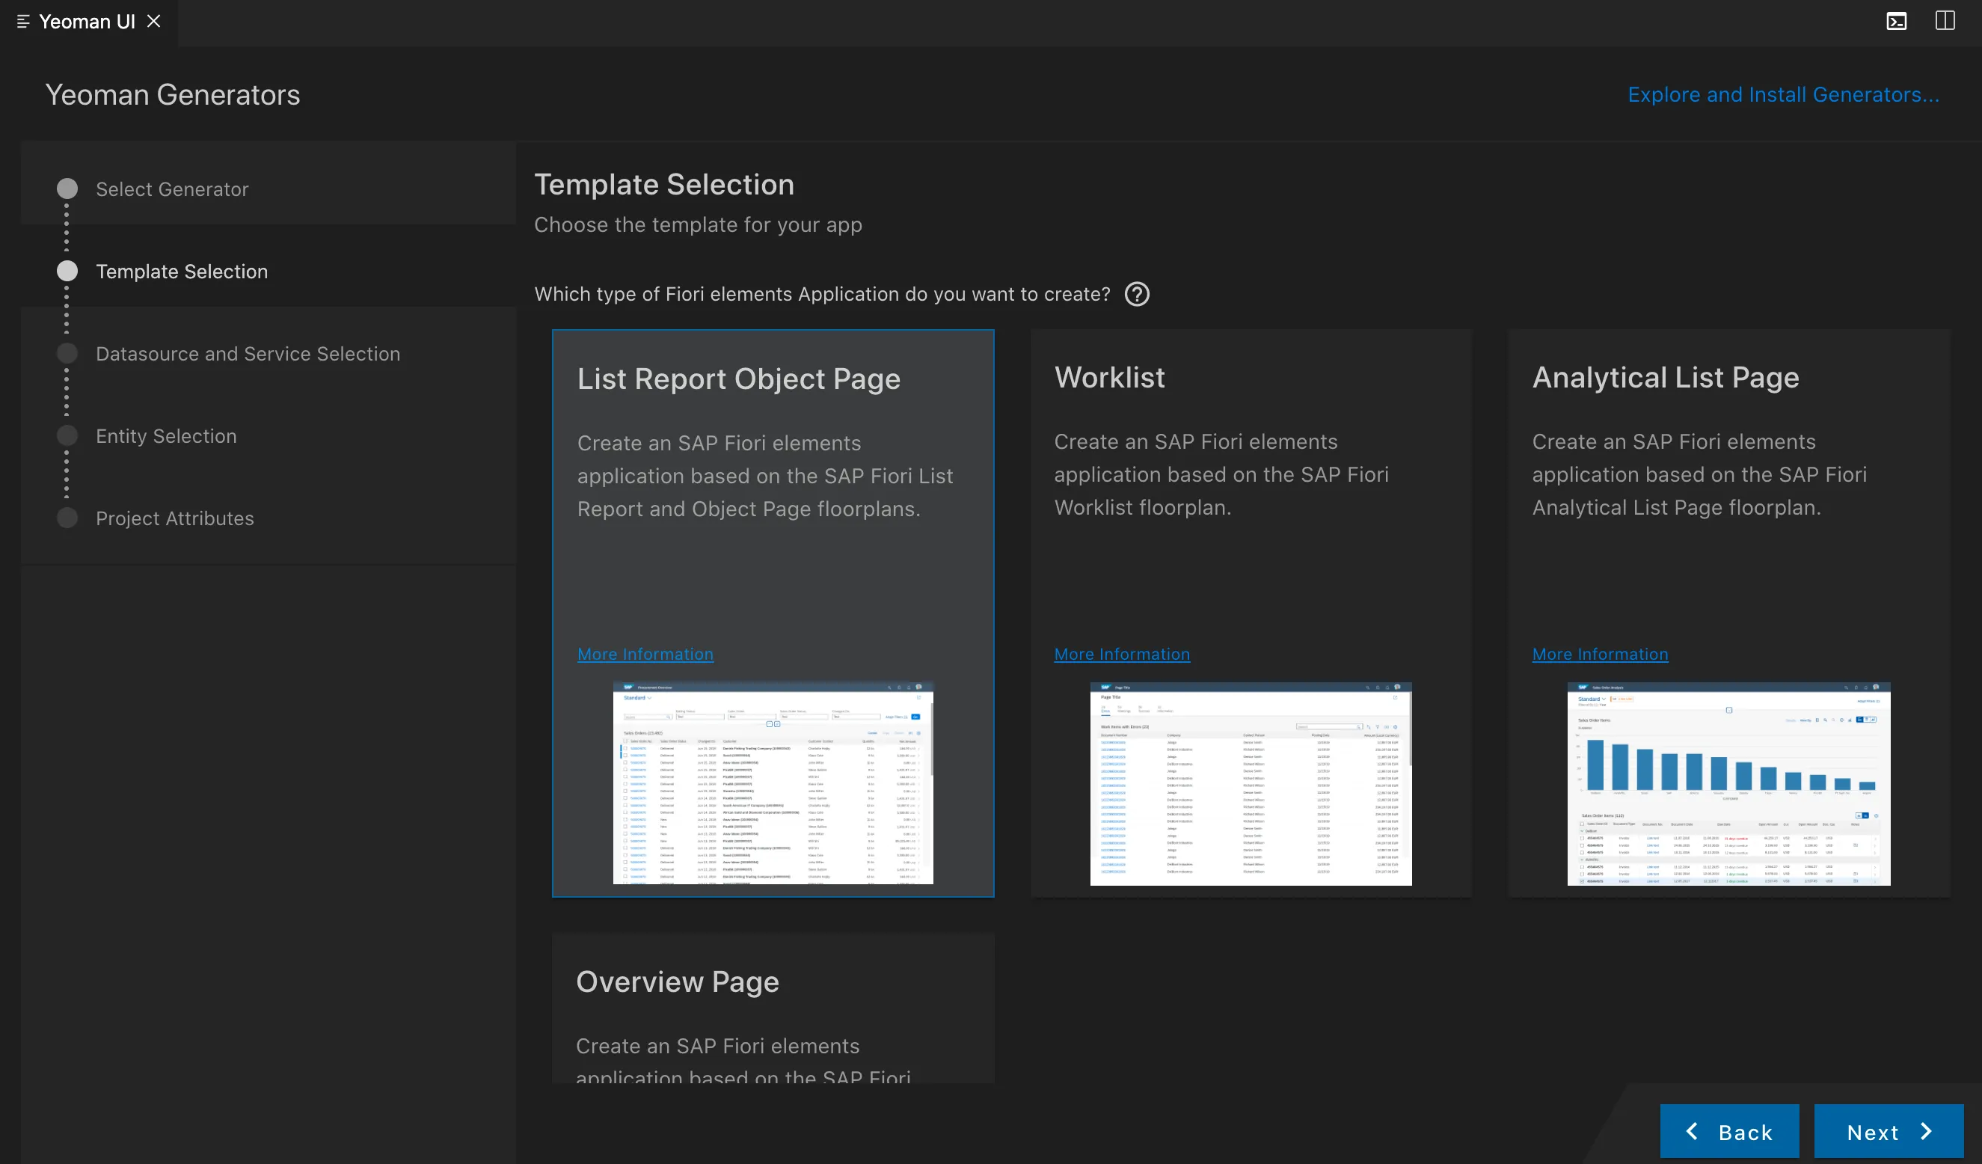
Task: Click the Select Generator step circle
Action: pyautogui.click(x=67, y=189)
